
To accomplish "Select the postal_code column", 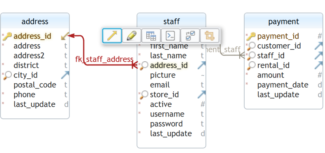I will coord(35,85).
